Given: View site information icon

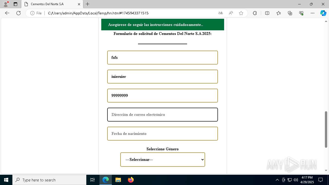Looking at the screenshot, I should click(32, 13).
